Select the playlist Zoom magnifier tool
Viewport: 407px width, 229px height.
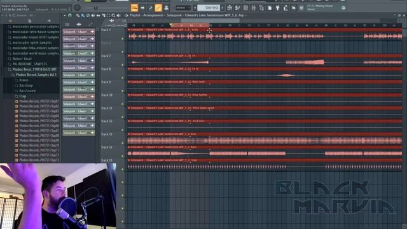click(x=113, y=15)
